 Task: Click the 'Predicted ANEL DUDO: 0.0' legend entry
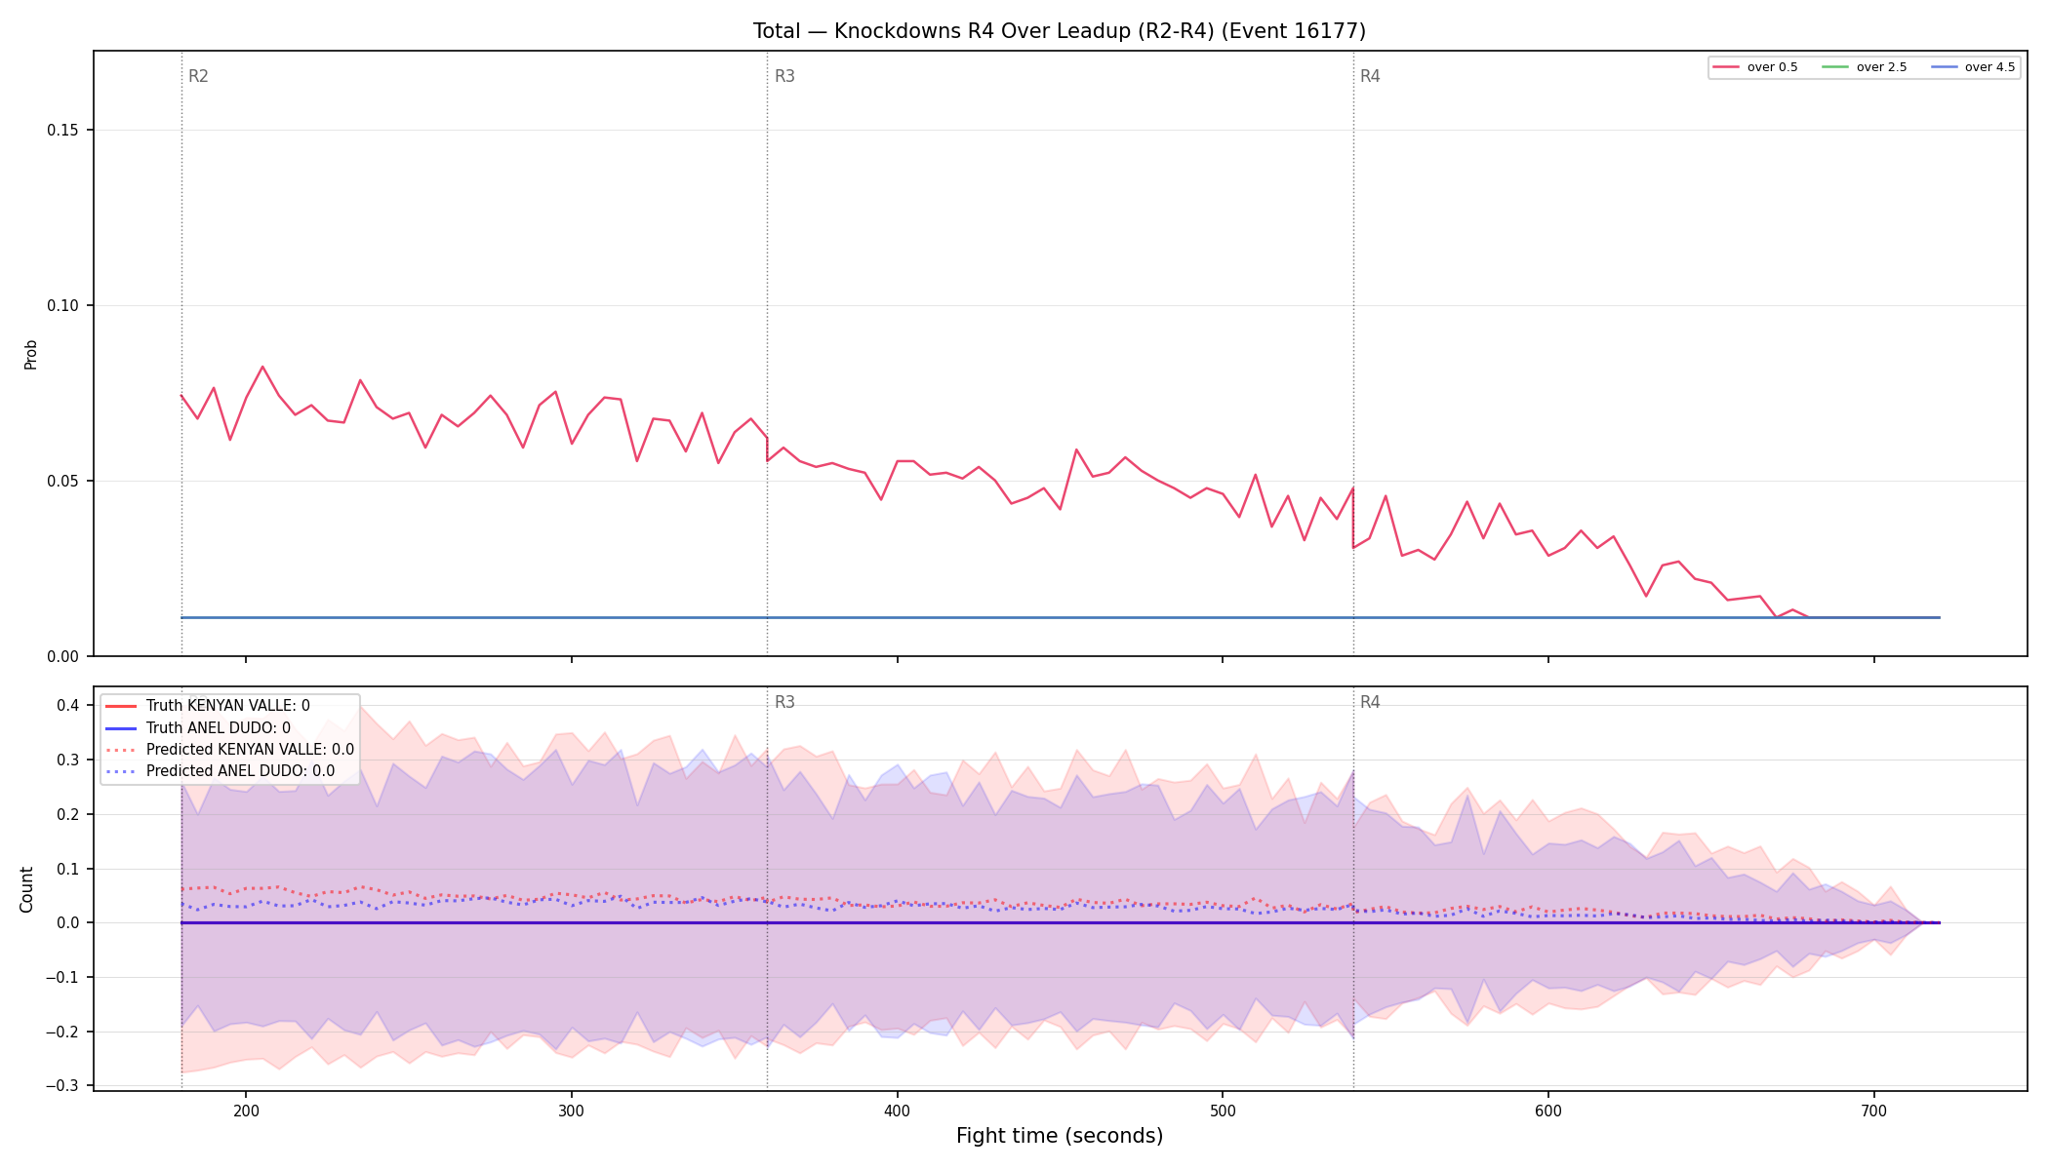tap(220, 771)
